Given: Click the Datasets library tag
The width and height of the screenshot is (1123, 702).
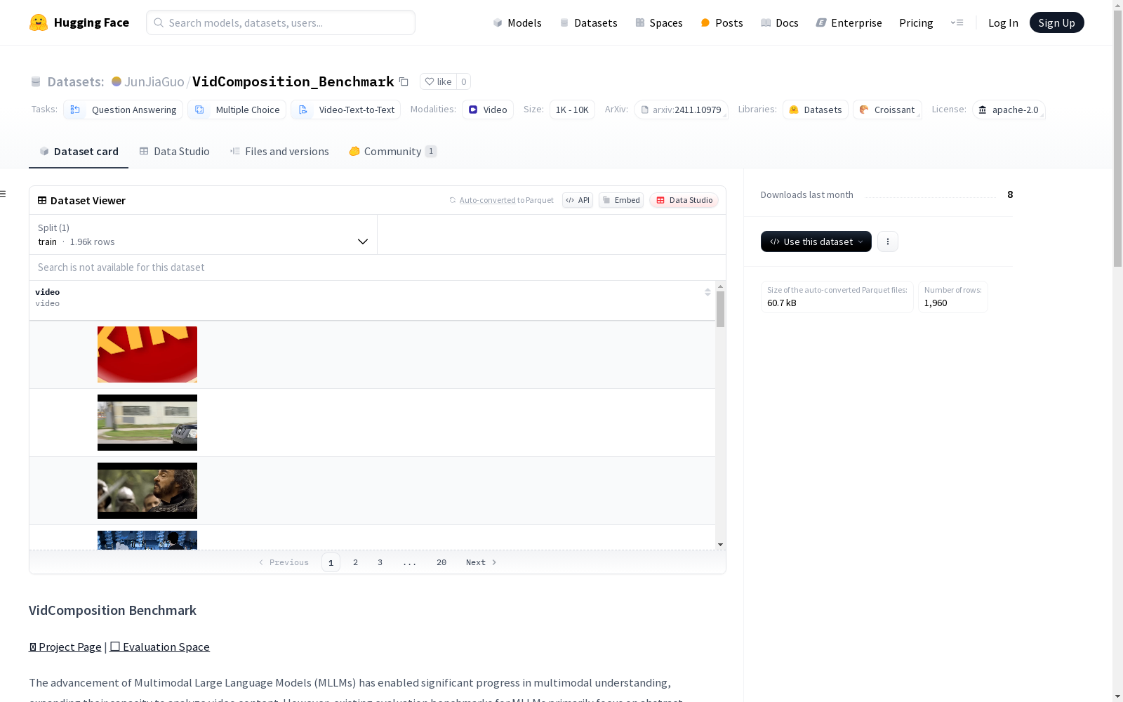Looking at the screenshot, I should 816,110.
